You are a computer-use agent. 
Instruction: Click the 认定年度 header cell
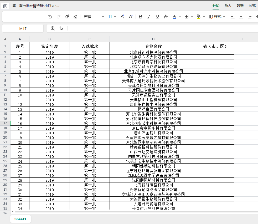click(50, 46)
